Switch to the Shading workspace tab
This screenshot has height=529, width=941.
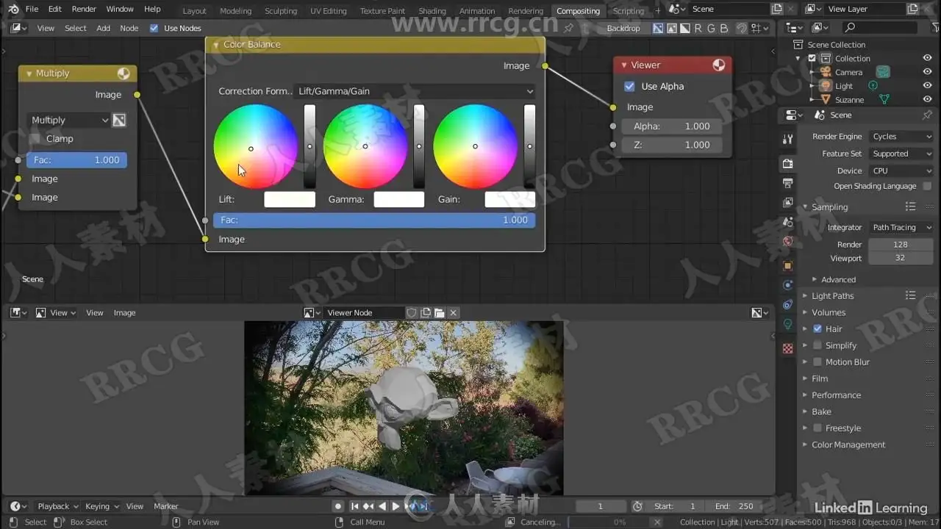[432, 11]
